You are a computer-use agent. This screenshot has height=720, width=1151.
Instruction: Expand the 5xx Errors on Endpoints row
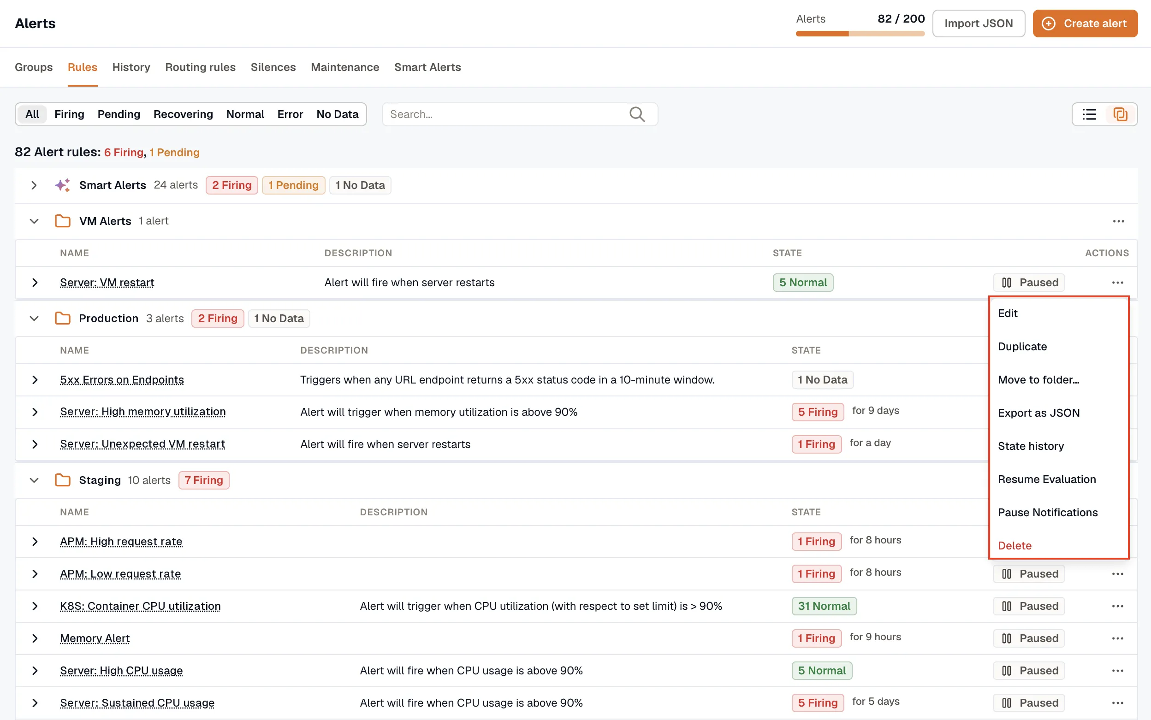(x=35, y=379)
